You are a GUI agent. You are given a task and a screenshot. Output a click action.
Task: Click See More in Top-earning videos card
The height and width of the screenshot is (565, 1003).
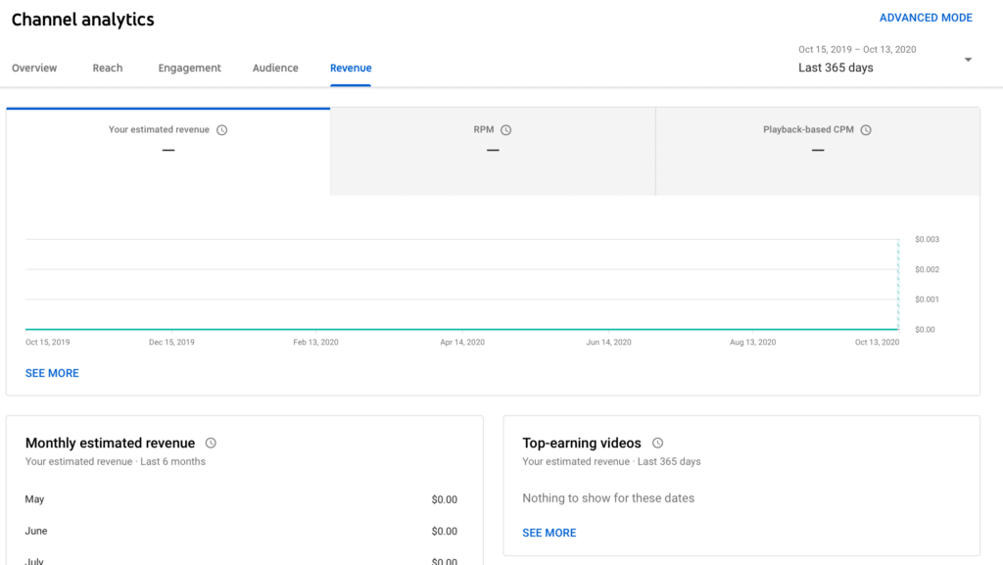pos(549,533)
